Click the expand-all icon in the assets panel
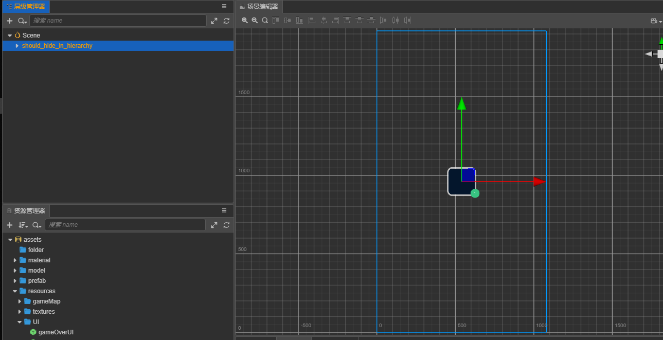Viewport: 663px width, 340px height. (214, 225)
